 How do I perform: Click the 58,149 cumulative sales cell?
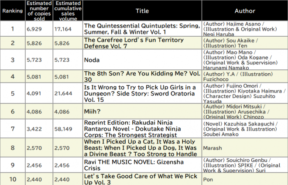tap(68, 129)
